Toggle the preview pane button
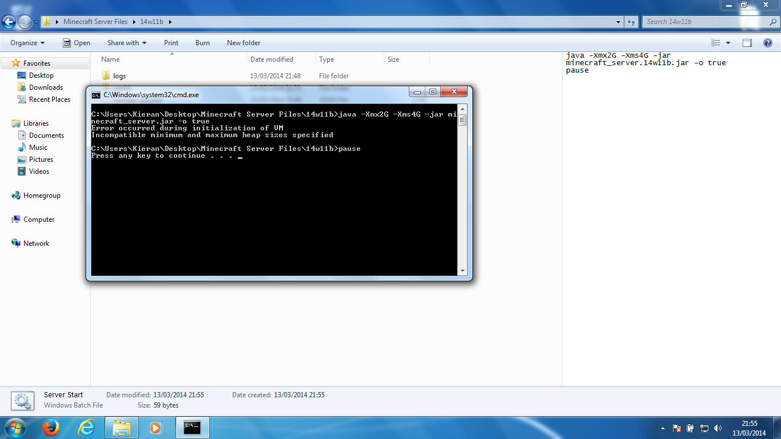781x439 pixels. (747, 43)
